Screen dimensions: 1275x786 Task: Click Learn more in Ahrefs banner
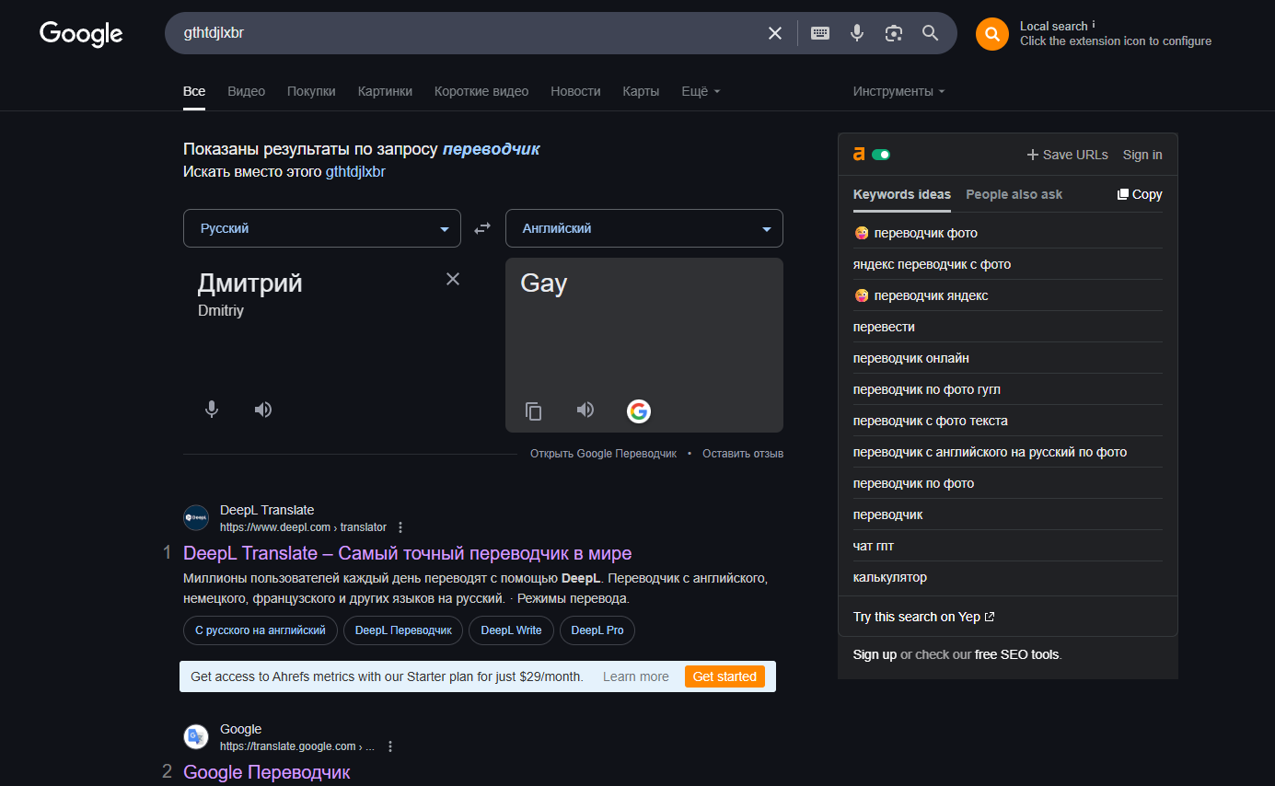click(x=636, y=676)
